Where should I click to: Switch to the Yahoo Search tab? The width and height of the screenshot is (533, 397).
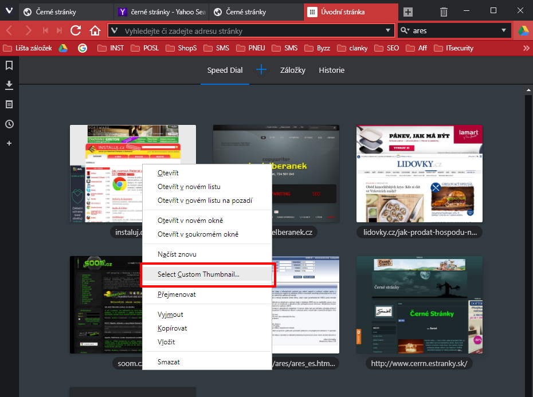point(161,12)
